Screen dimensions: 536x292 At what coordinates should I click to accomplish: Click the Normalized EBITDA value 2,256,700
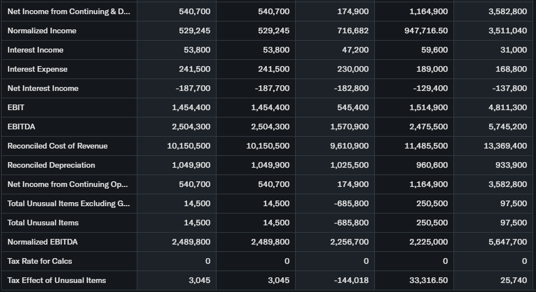point(349,242)
